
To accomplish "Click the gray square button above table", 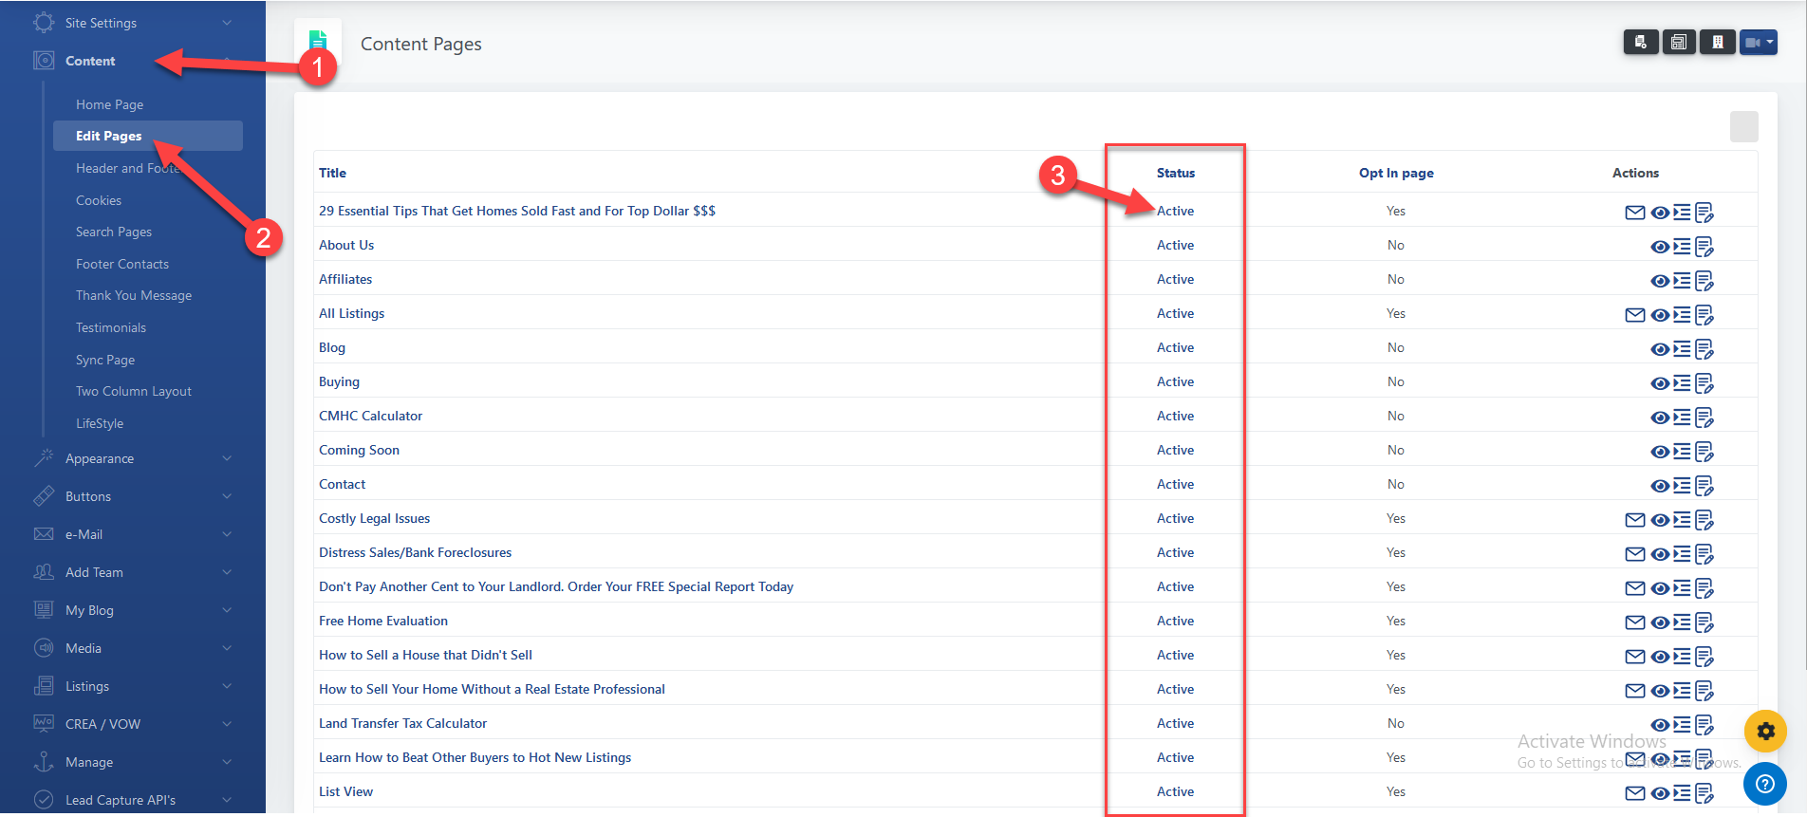I will click(1743, 126).
